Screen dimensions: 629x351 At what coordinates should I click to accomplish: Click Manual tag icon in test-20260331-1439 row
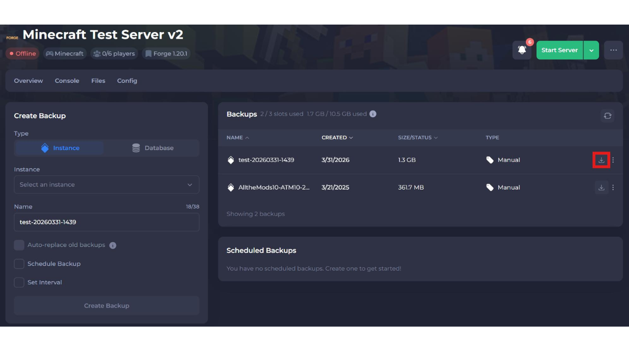click(x=490, y=160)
